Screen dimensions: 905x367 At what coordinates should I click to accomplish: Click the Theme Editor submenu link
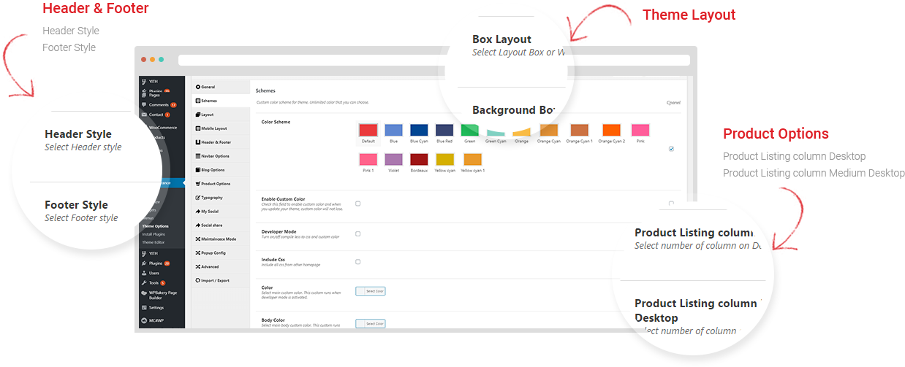click(154, 242)
